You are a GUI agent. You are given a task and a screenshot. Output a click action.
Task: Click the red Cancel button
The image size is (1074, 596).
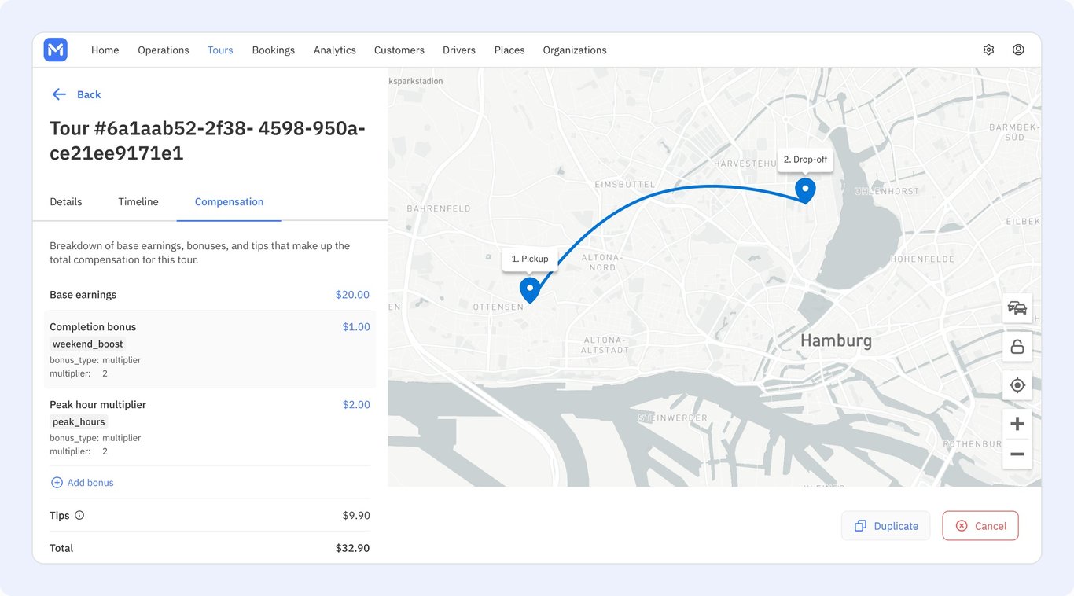pyautogui.click(x=980, y=526)
